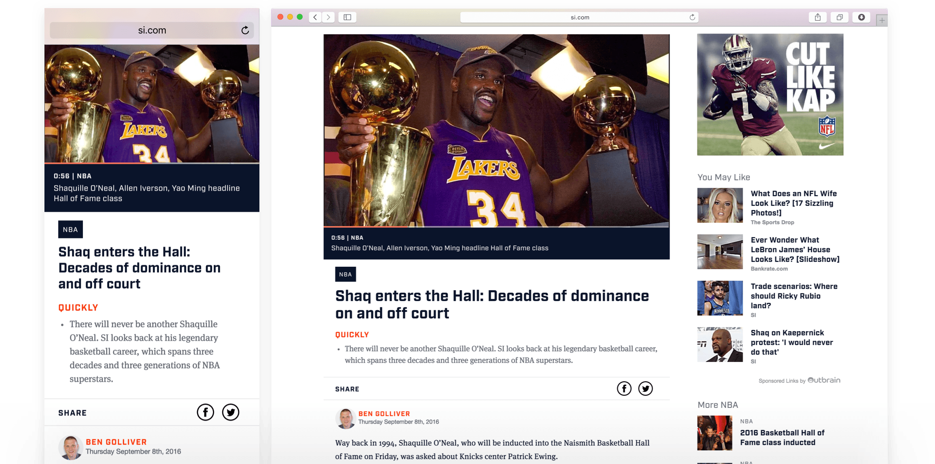Open '2016 Basketball Hall of Fame class inducted'
This screenshot has width=935, height=464.
[782, 437]
